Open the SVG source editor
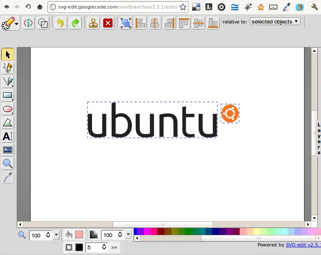Image resolution: width=321 pixels, height=255 pixels. point(28,23)
